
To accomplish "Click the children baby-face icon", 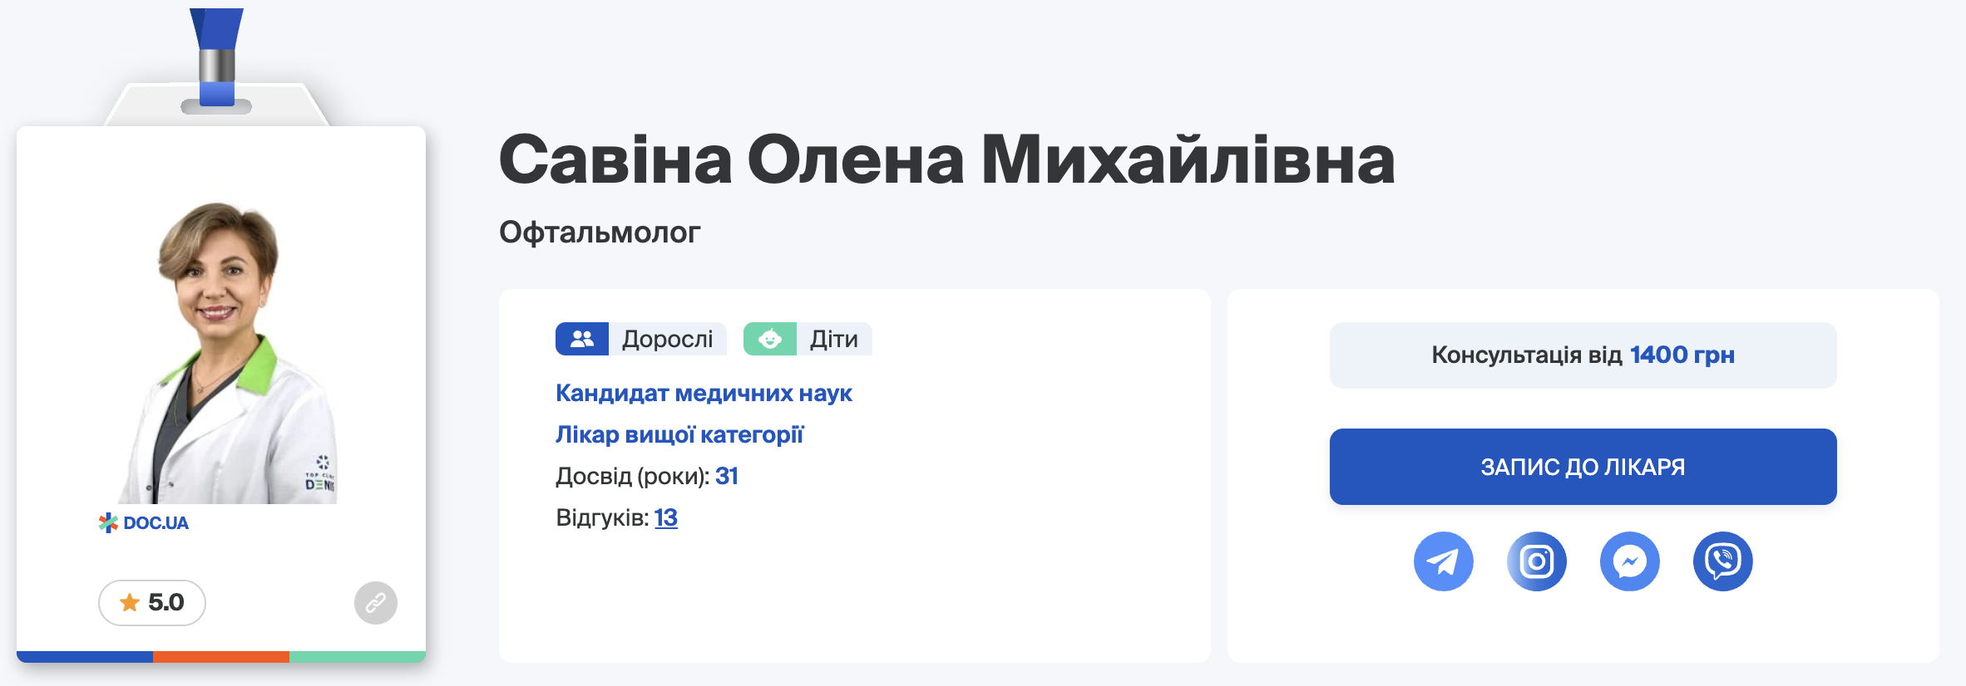I will (770, 339).
